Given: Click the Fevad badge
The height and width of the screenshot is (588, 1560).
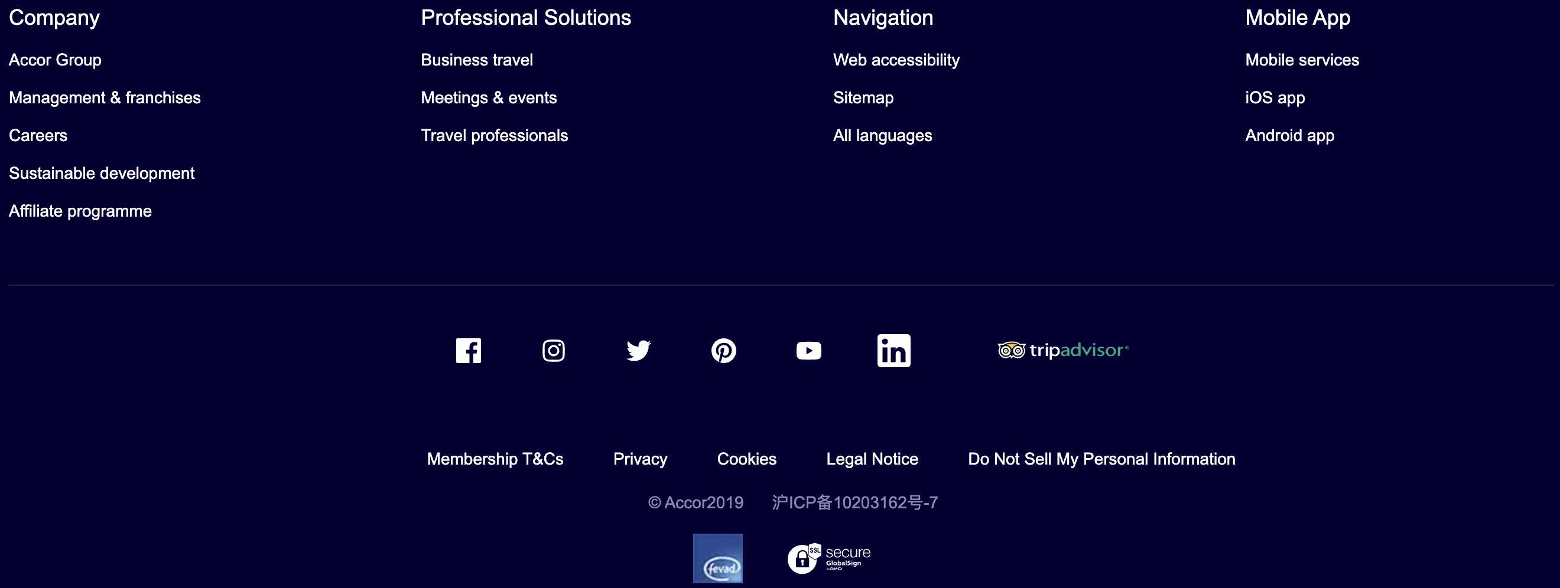Looking at the screenshot, I should click(x=717, y=558).
